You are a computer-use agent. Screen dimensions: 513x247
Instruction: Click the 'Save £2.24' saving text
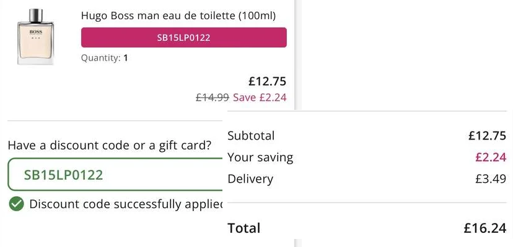(x=260, y=97)
